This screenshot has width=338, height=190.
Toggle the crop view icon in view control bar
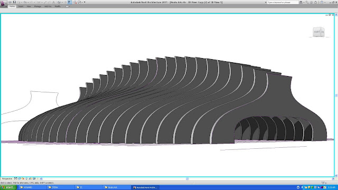31,178
